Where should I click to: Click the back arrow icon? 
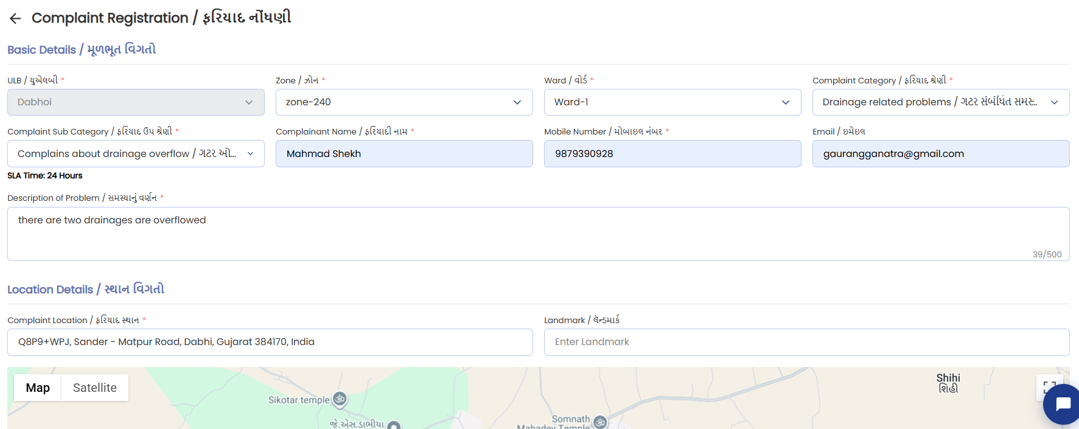(15, 18)
